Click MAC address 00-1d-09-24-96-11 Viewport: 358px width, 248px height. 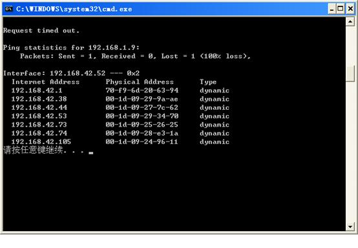coord(142,141)
